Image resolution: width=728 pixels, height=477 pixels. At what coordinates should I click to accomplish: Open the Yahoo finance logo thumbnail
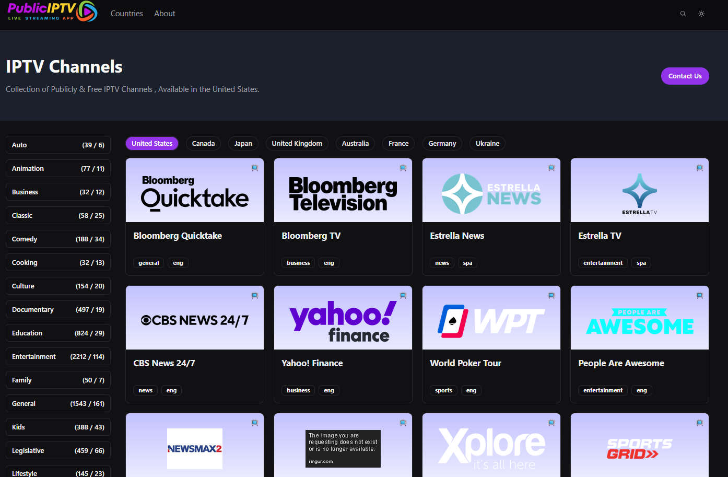[x=343, y=318]
